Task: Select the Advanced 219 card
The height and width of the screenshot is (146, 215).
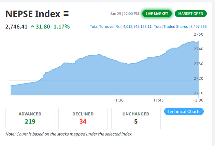Action: coord(30,118)
